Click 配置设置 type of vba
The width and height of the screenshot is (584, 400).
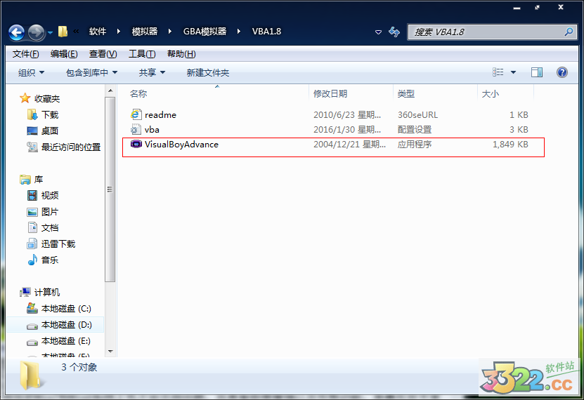pos(414,129)
